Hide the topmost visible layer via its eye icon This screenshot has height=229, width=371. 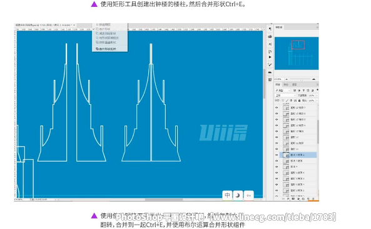[x=277, y=108]
